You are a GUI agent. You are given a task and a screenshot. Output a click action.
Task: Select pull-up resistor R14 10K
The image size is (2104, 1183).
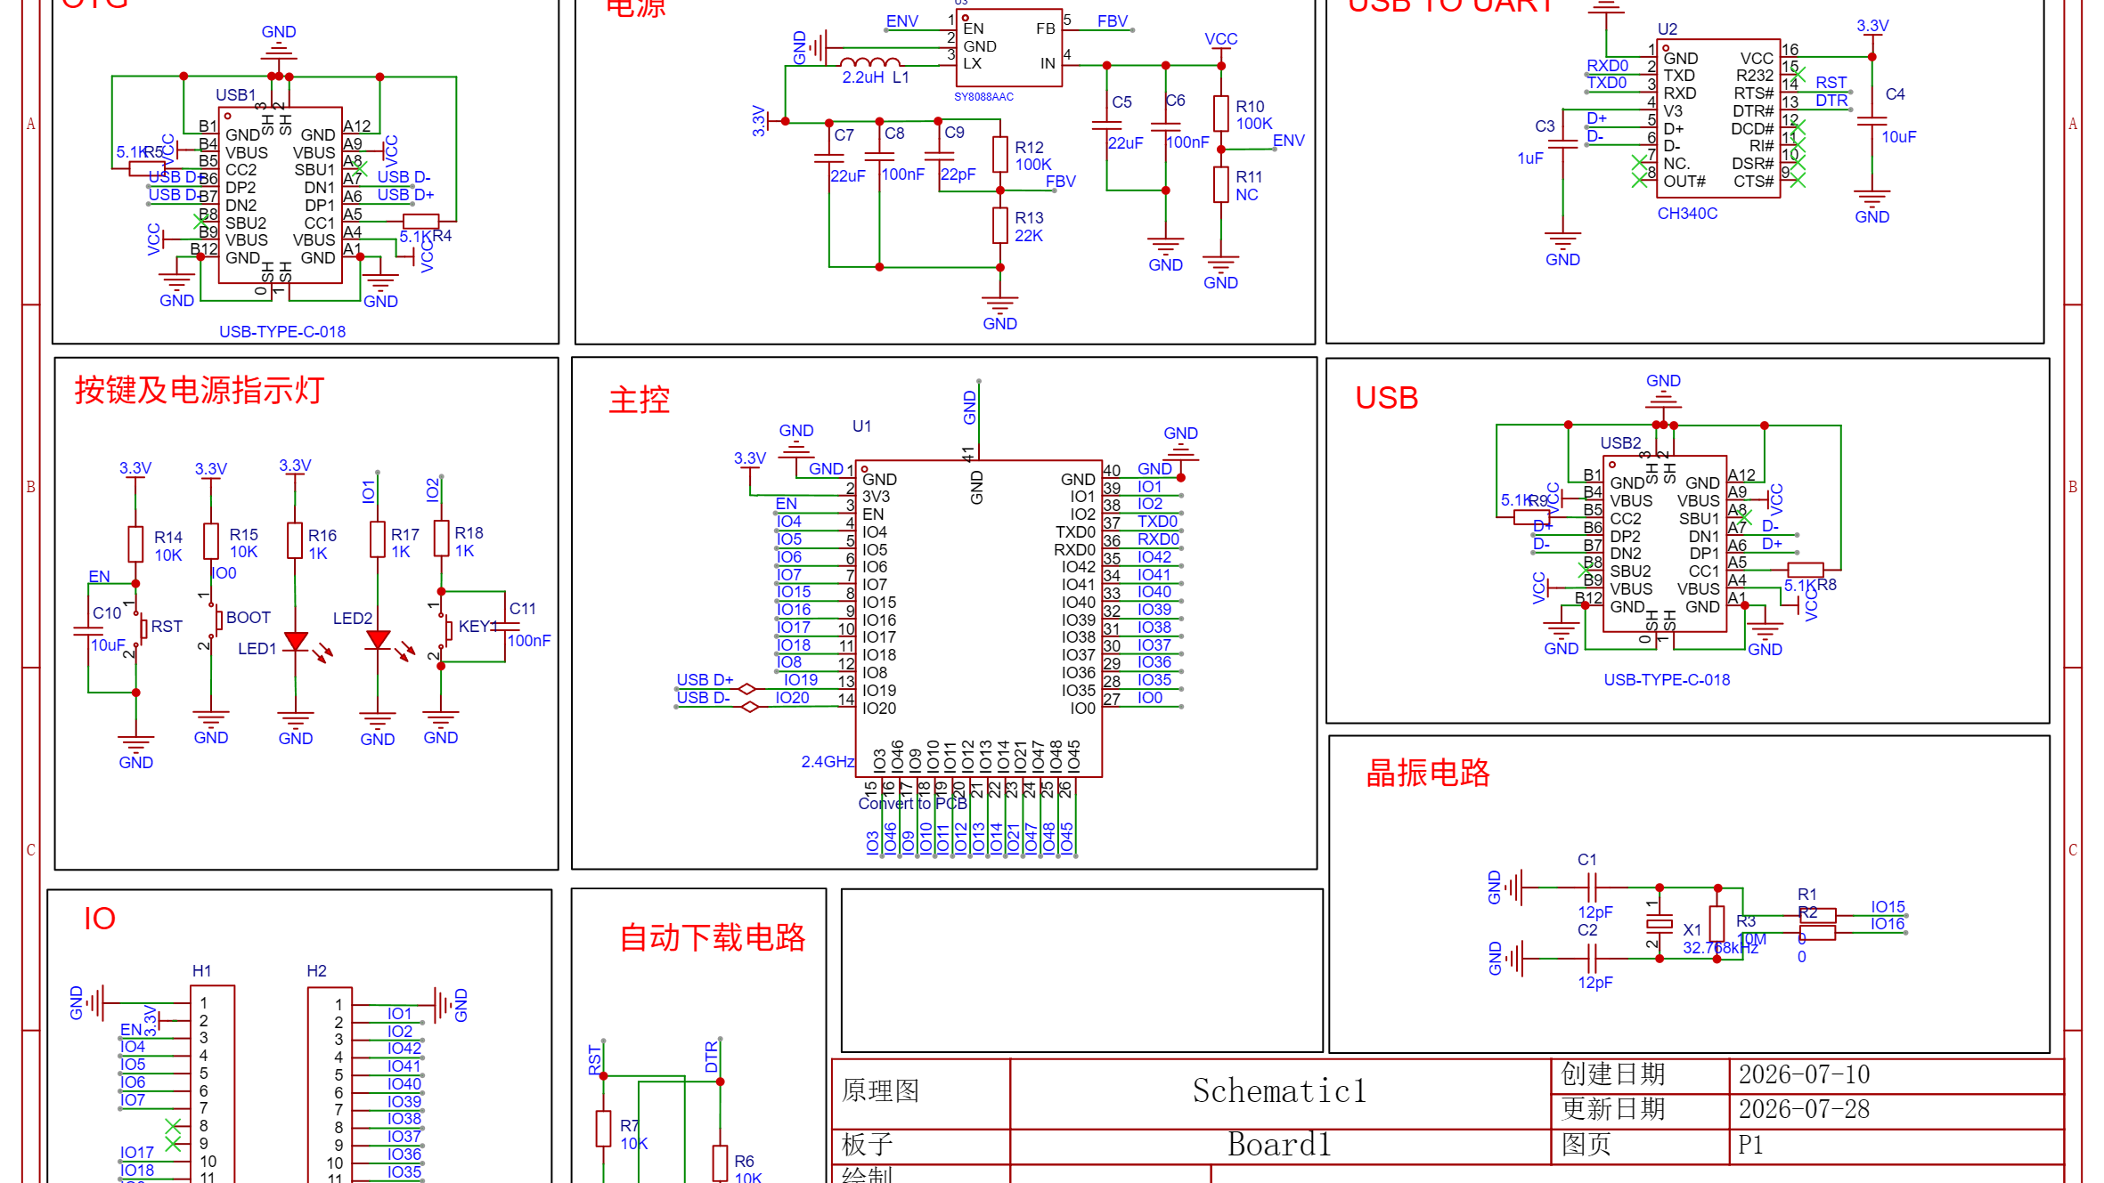[135, 544]
